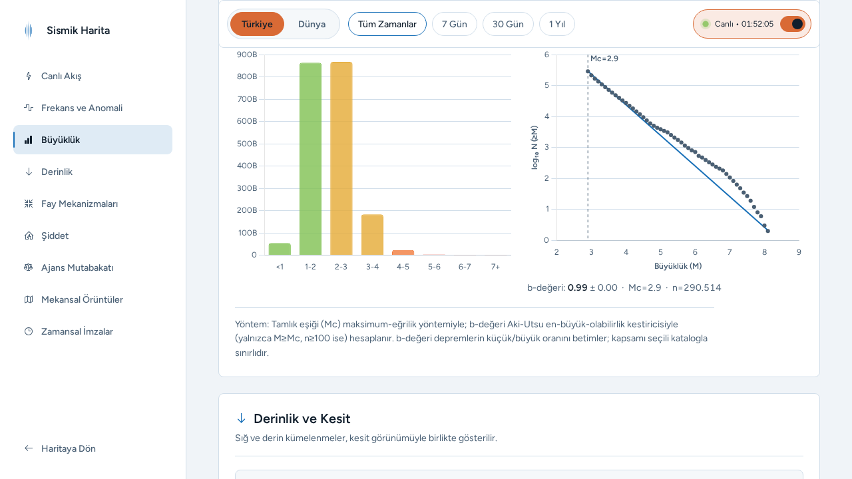Open the Derinlik sidebar item
The width and height of the screenshot is (852, 479).
point(93,172)
